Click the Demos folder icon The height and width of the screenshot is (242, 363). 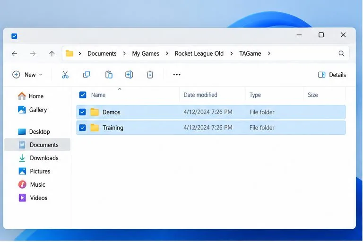(95, 112)
